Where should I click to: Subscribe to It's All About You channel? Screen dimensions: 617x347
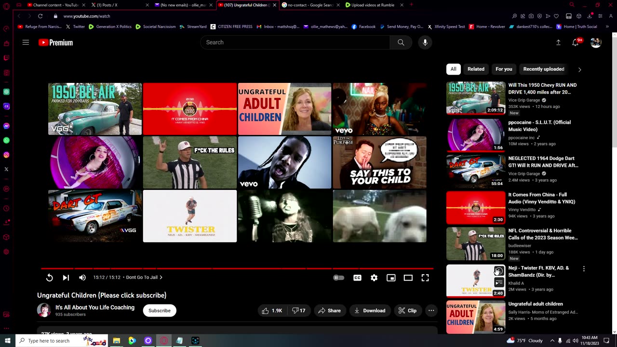click(x=160, y=311)
